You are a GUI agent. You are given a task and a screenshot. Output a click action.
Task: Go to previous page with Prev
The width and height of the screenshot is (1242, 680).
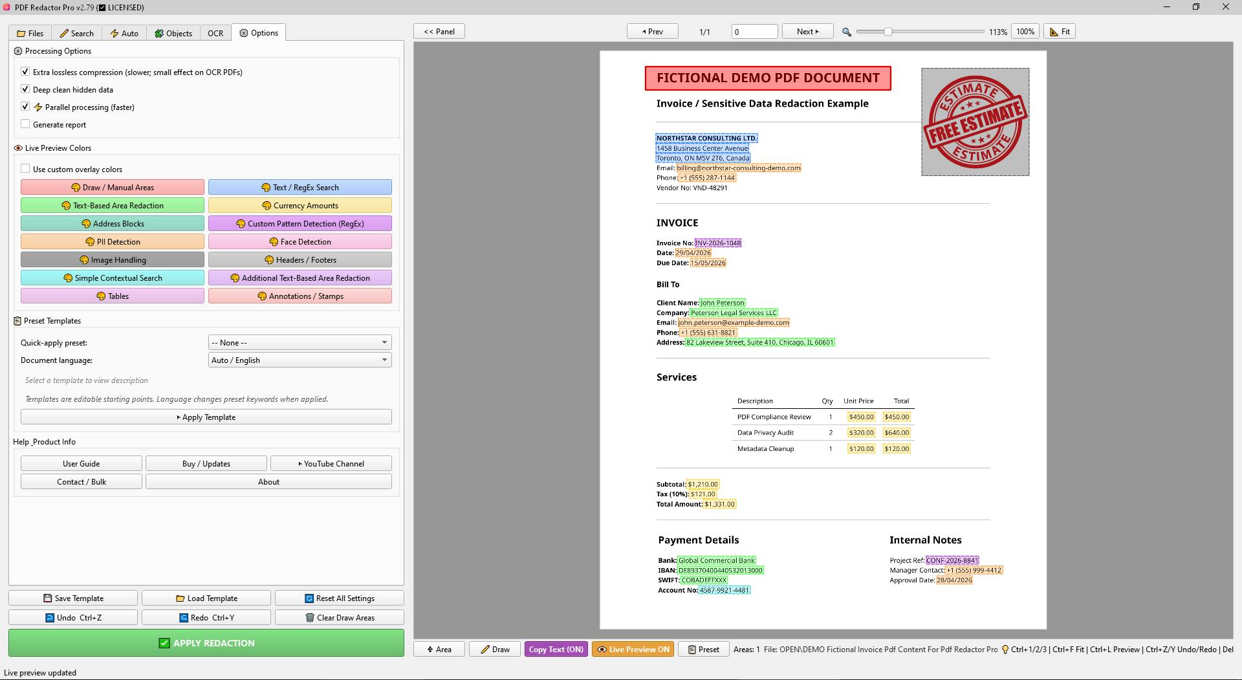coord(653,32)
